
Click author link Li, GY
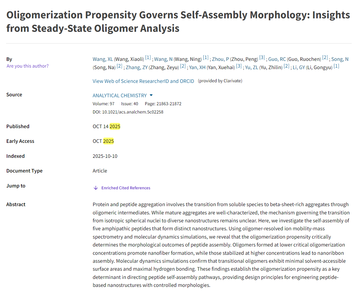pos(299,68)
